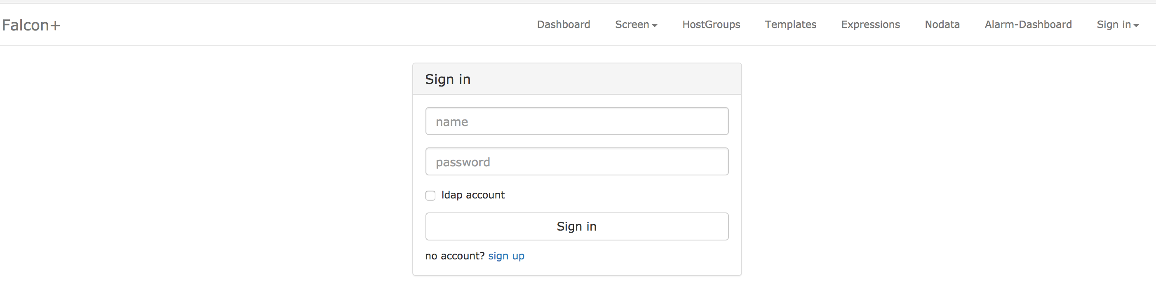The image size is (1156, 308).
Task: Expand the Screen dropdown menu
Action: 635,25
